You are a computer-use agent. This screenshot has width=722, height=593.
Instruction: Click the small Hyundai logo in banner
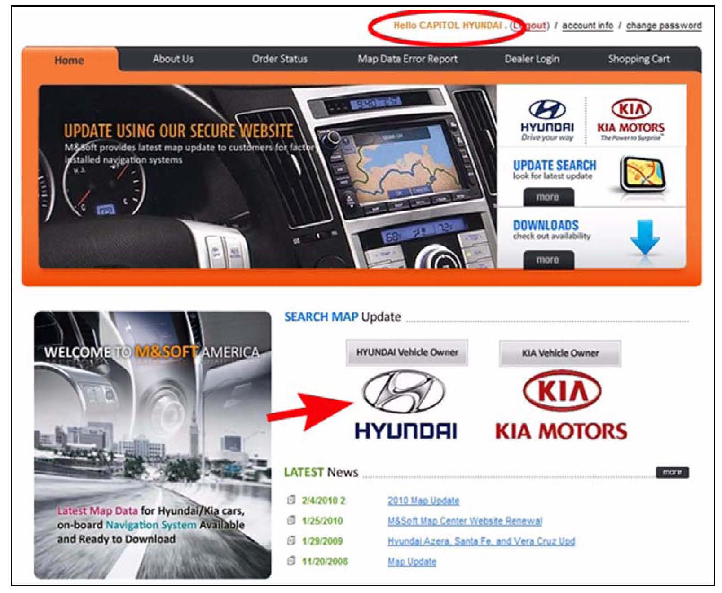tap(547, 119)
